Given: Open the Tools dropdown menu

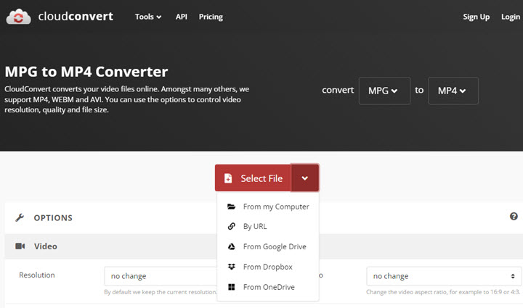Looking at the screenshot, I should (148, 17).
